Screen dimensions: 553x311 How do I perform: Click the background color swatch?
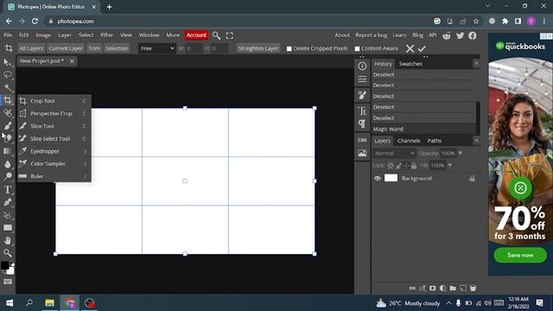click(x=10, y=270)
